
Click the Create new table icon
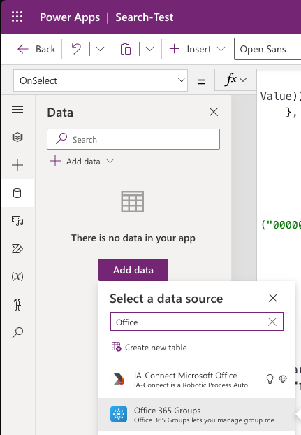point(117,347)
